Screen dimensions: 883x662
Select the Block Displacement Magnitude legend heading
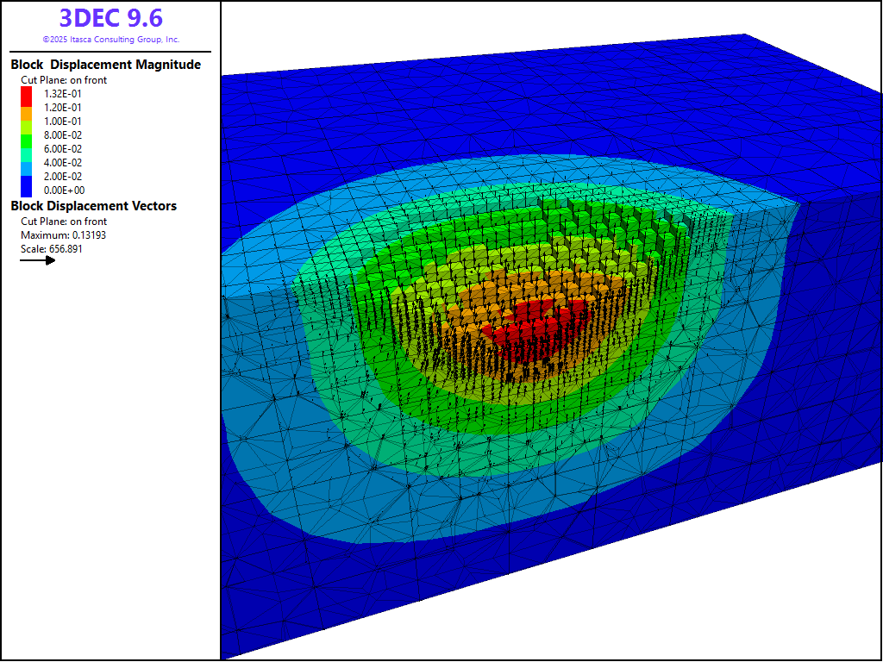click(x=105, y=65)
